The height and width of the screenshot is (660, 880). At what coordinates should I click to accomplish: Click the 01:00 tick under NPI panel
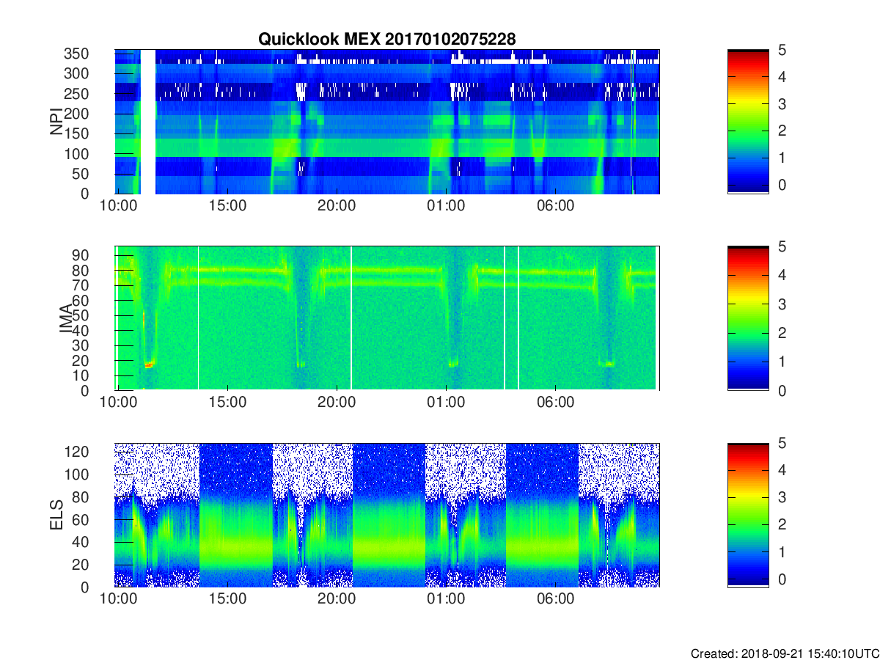point(446,205)
